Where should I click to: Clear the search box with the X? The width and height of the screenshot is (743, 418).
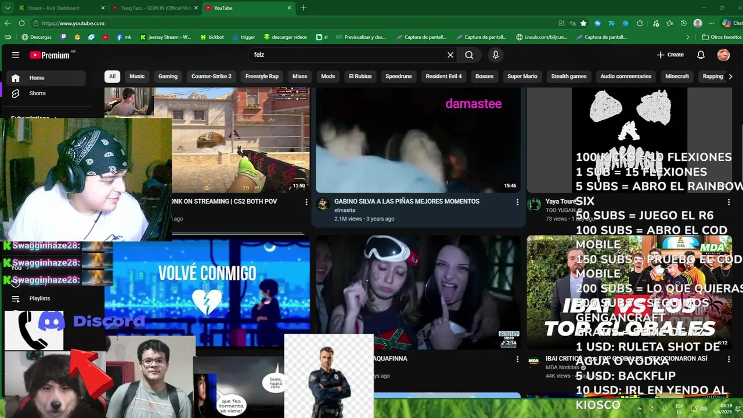pyautogui.click(x=450, y=55)
